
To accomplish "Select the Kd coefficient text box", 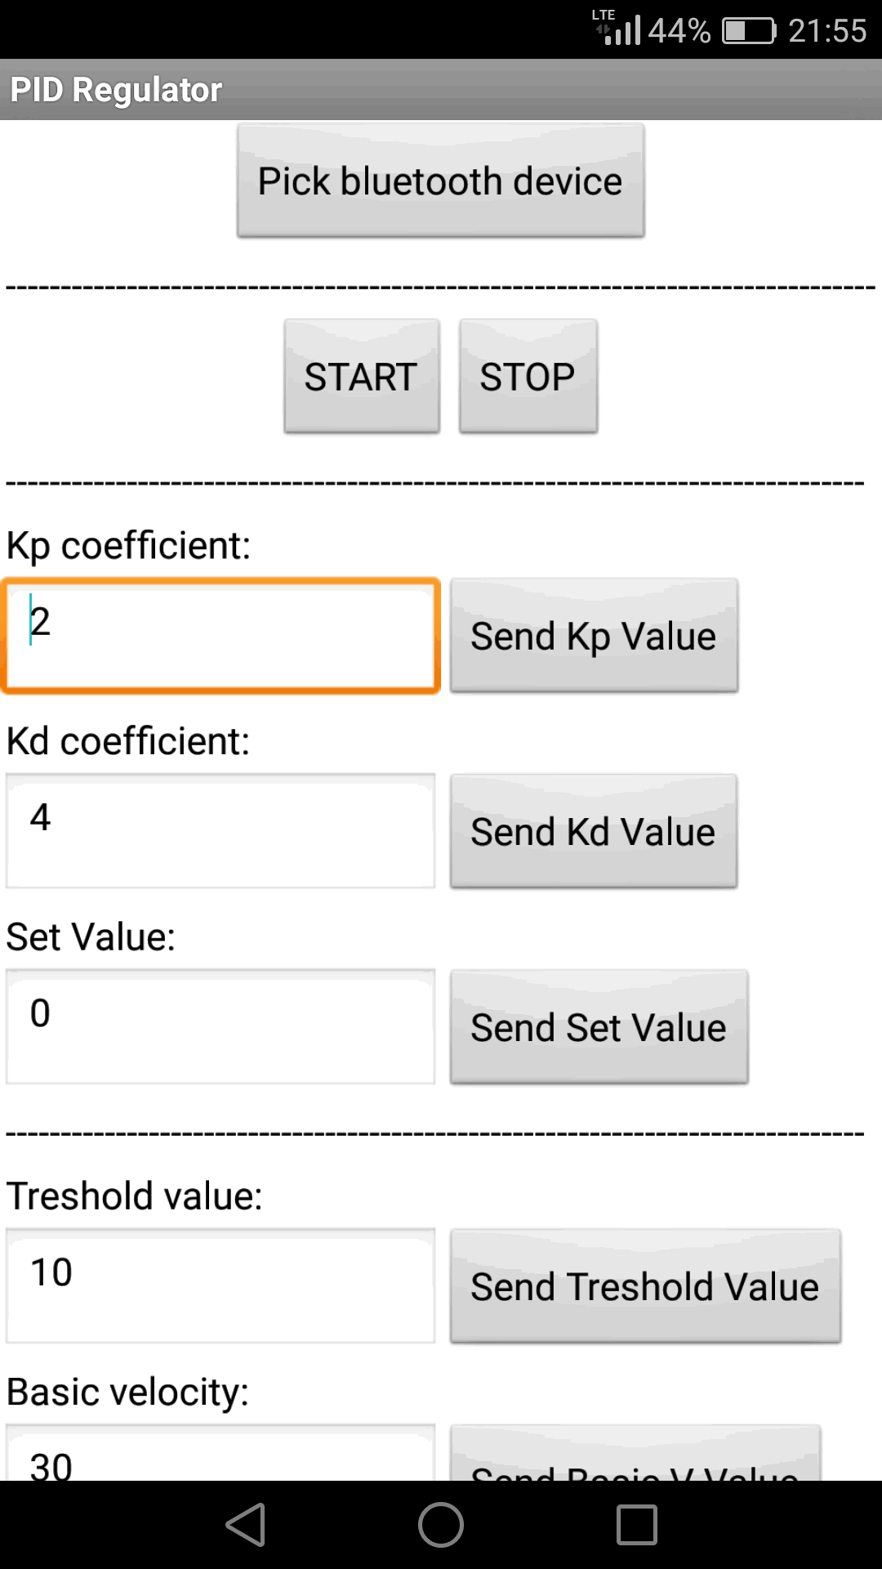I will 220,831.
